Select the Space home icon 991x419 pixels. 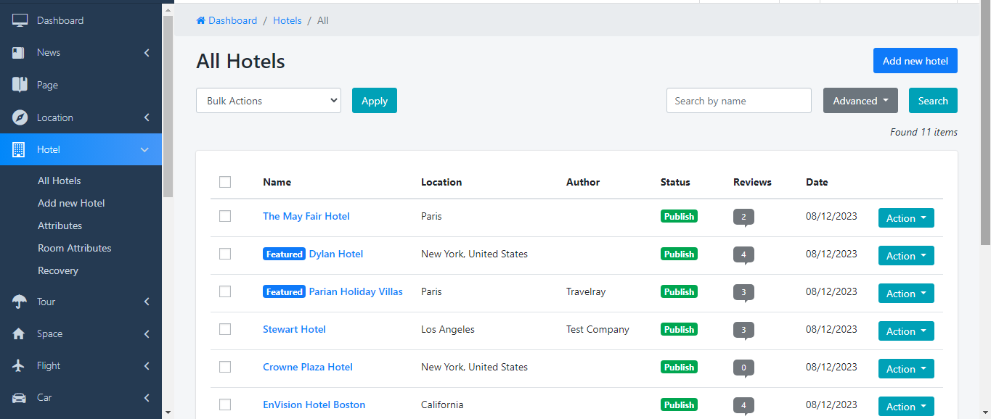click(19, 333)
